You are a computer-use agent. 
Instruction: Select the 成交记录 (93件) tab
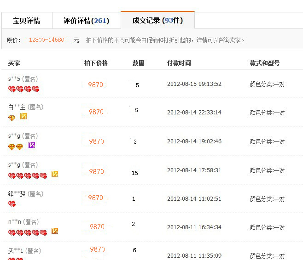[157, 21]
